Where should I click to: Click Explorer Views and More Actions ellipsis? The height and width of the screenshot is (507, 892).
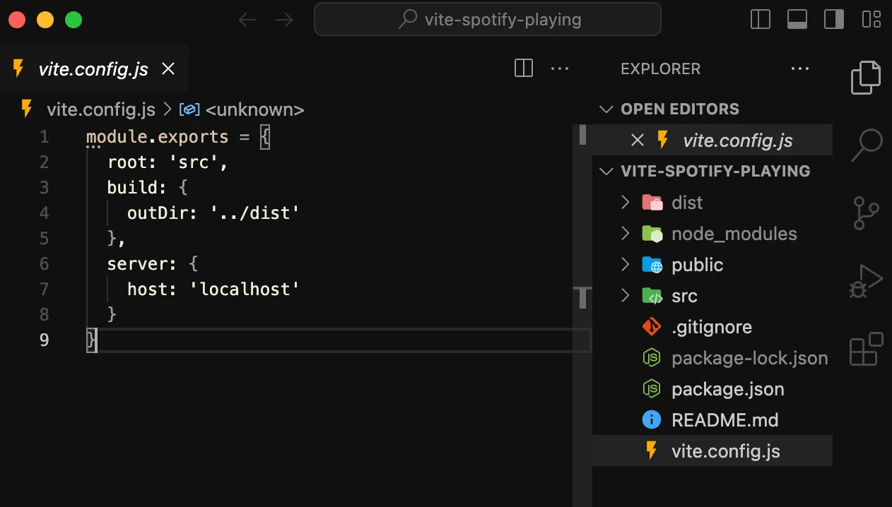pyautogui.click(x=800, y=68)
